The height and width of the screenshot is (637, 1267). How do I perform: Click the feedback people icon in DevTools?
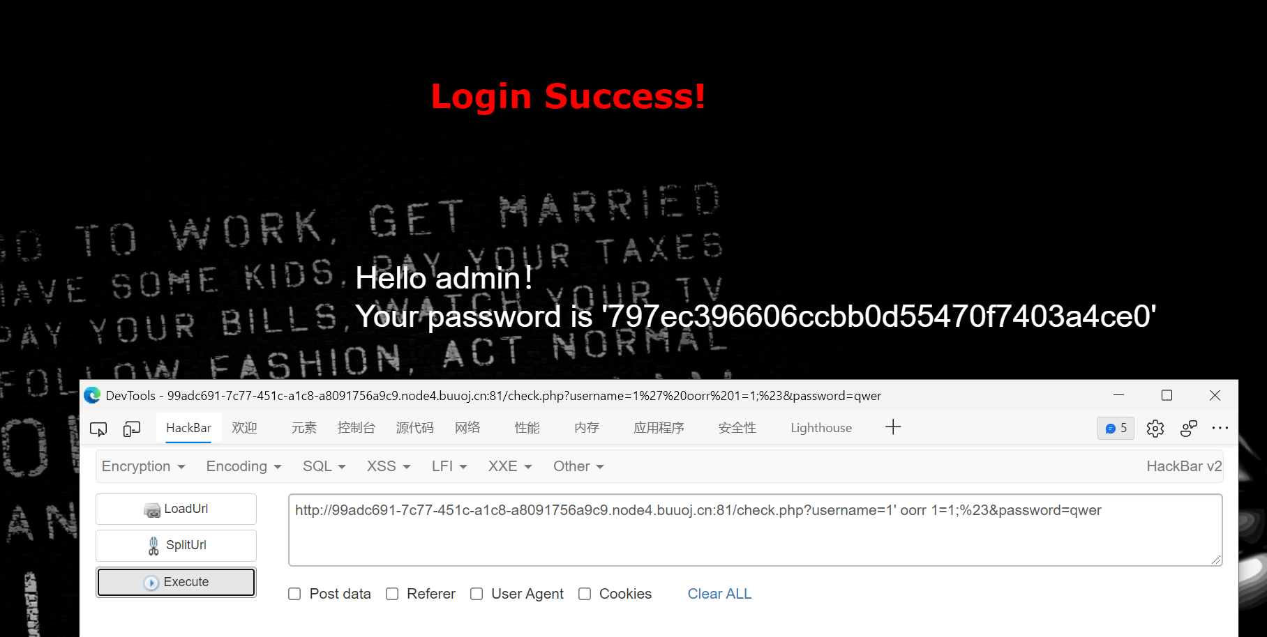[x=1189, y=429]
